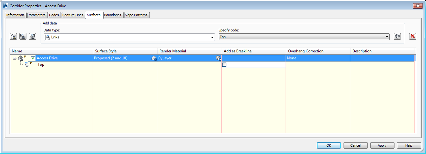
Task: Click the OK button
Action: (x=329, y=145)
